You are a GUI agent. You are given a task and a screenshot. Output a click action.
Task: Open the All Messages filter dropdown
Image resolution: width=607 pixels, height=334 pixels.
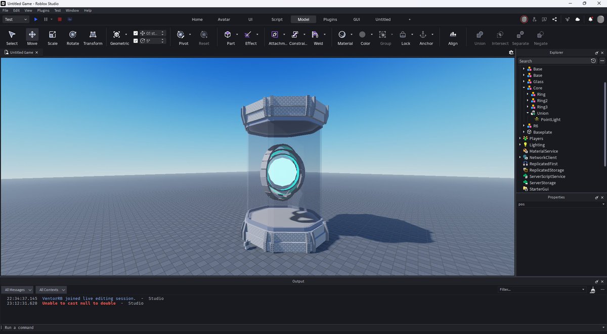(x=17, y=290)
